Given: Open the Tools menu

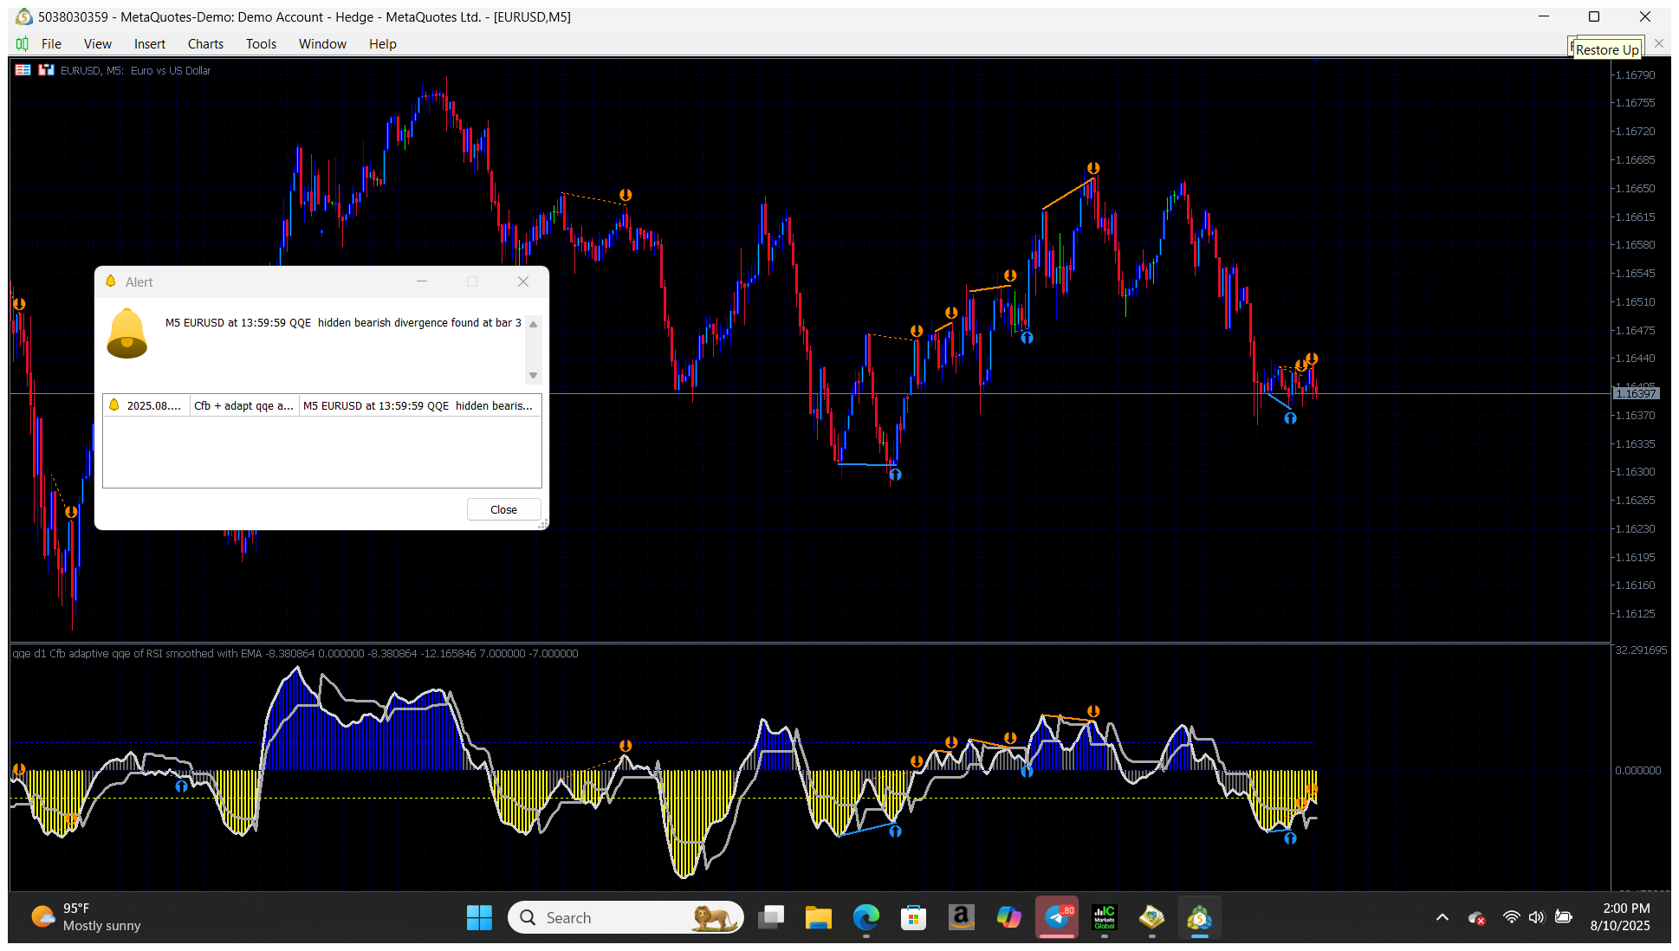Looking at the screenshot, I should pyautogui.click(x=261, y=44).
